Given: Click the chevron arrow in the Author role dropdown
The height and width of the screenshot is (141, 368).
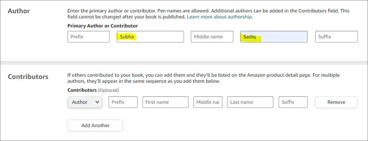Looking at the screenshot, I should click(x=97, y=102).
